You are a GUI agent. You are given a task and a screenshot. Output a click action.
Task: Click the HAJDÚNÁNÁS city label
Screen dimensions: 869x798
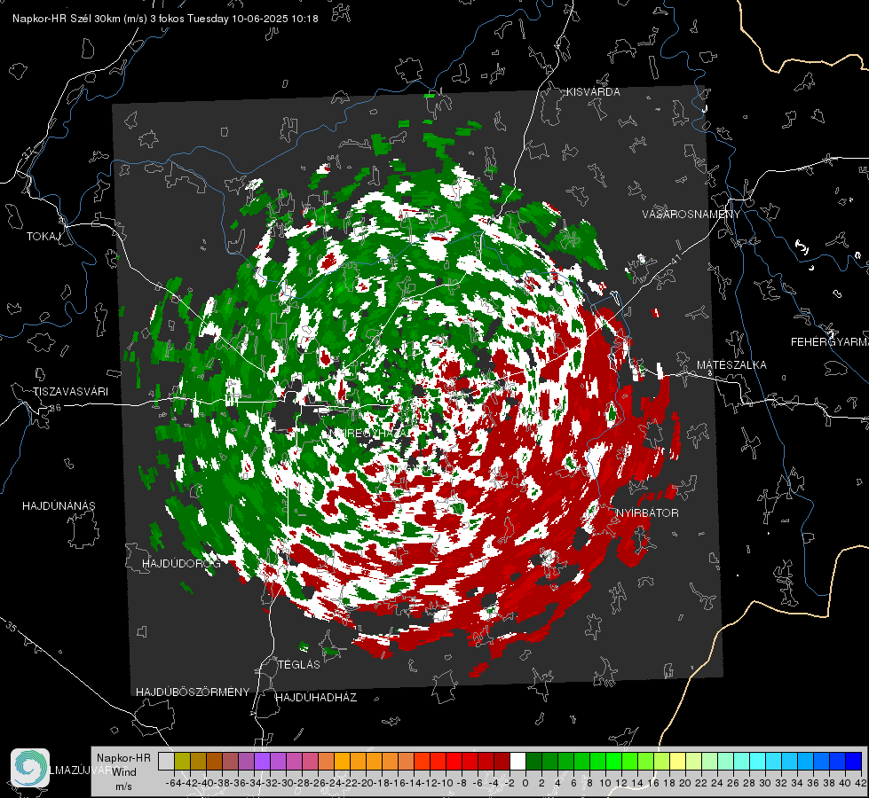[x=59, y=505]
